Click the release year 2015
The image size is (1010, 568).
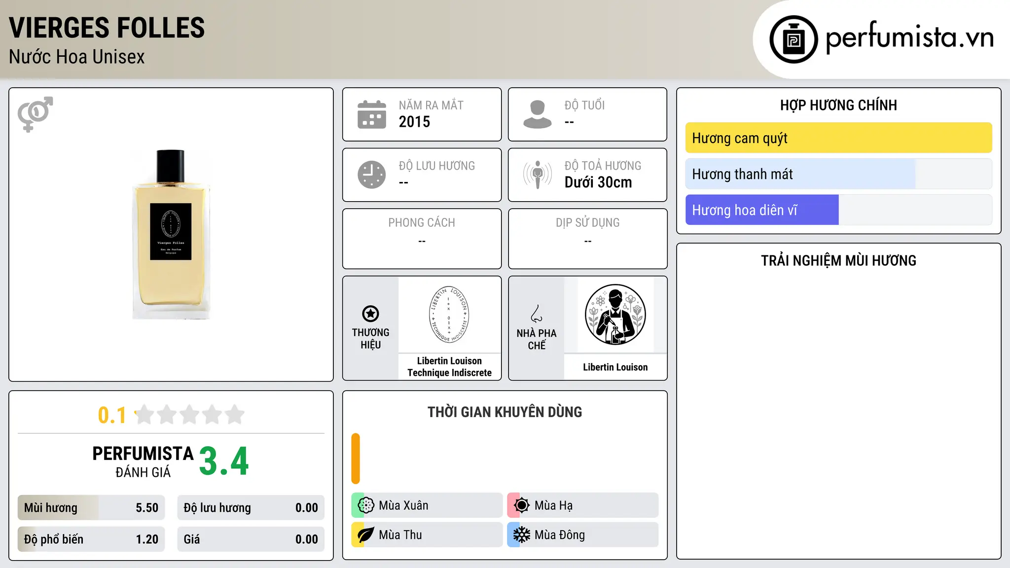tap(414, 122)
